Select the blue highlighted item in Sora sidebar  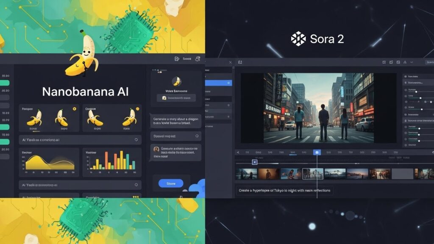pos(218,83)
